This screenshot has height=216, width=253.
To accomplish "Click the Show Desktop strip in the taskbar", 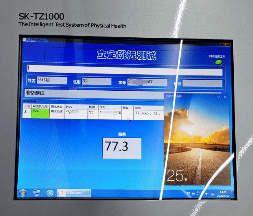I will point(233,194).
